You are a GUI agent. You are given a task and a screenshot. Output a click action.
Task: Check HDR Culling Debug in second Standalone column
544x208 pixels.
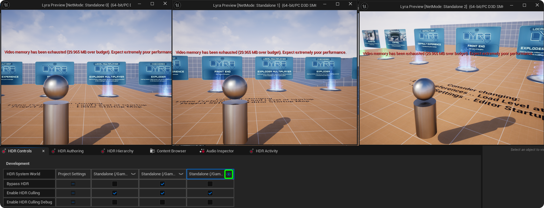pos(162,202)
